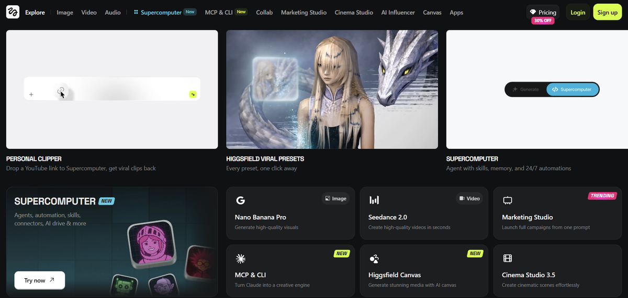Open the Apps nav item
628x298 pixels.
pyautogui.click(x=456, y=12)
